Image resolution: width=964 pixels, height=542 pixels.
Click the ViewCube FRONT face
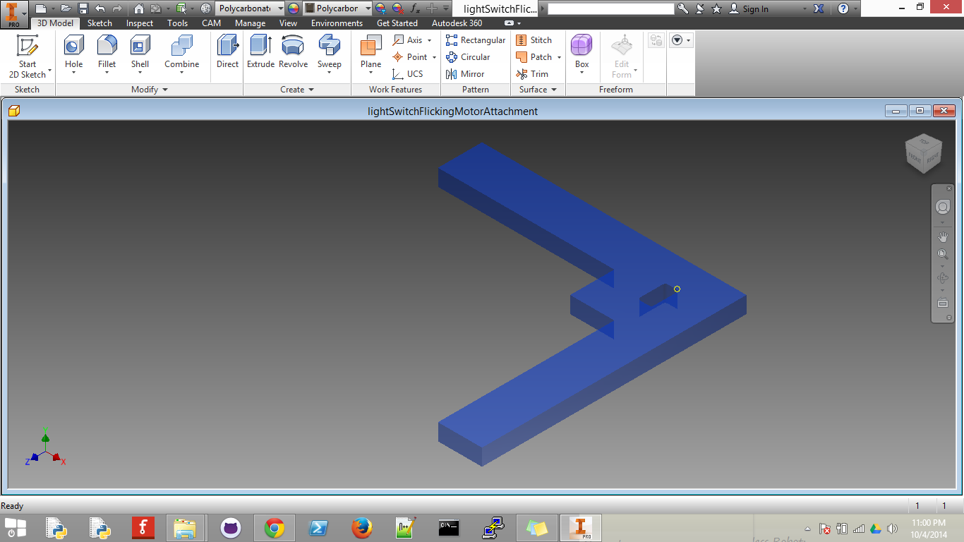click(915, 157)
